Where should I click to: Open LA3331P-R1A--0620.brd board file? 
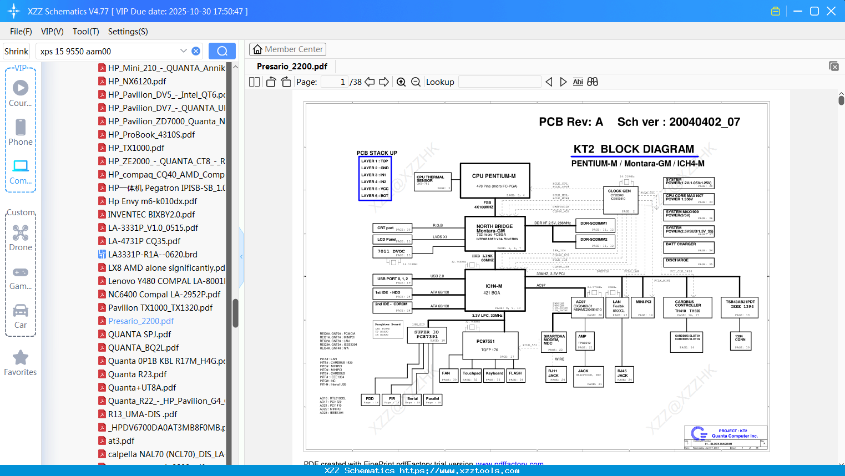pyautogui.click(x=153, y=254)
